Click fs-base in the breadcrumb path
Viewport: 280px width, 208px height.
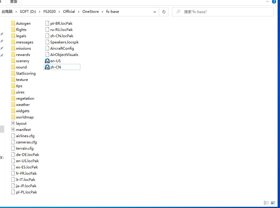tap(112, 12)
